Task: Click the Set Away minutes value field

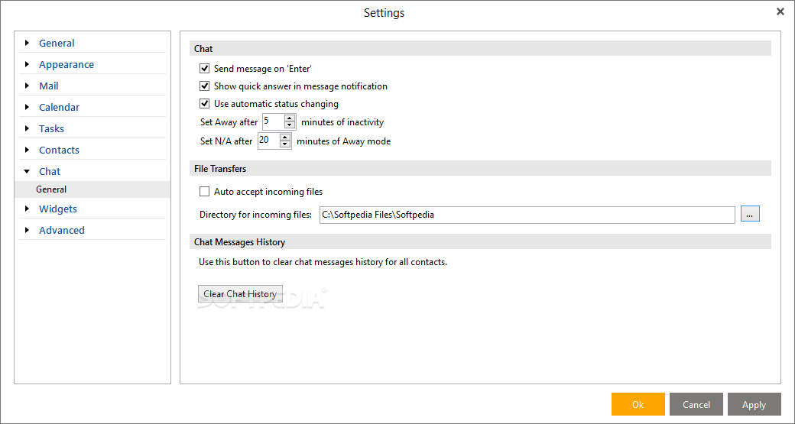Action: point(274,121)
